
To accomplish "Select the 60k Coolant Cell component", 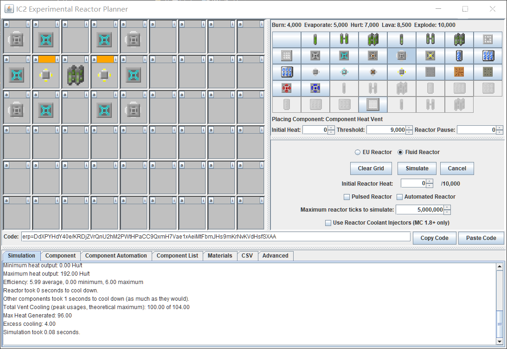I will pyautogui.click(x=287, y=72).
